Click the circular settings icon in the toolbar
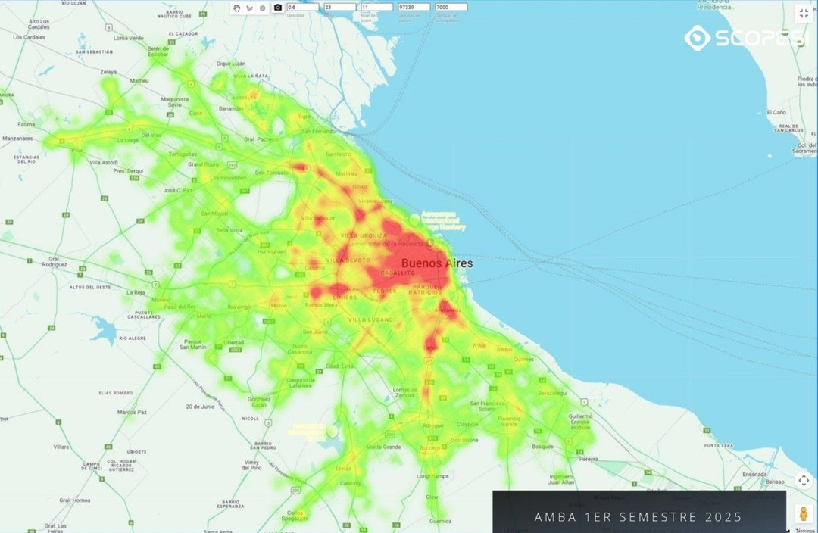The image size is (818, 533). tap(262, 7)
